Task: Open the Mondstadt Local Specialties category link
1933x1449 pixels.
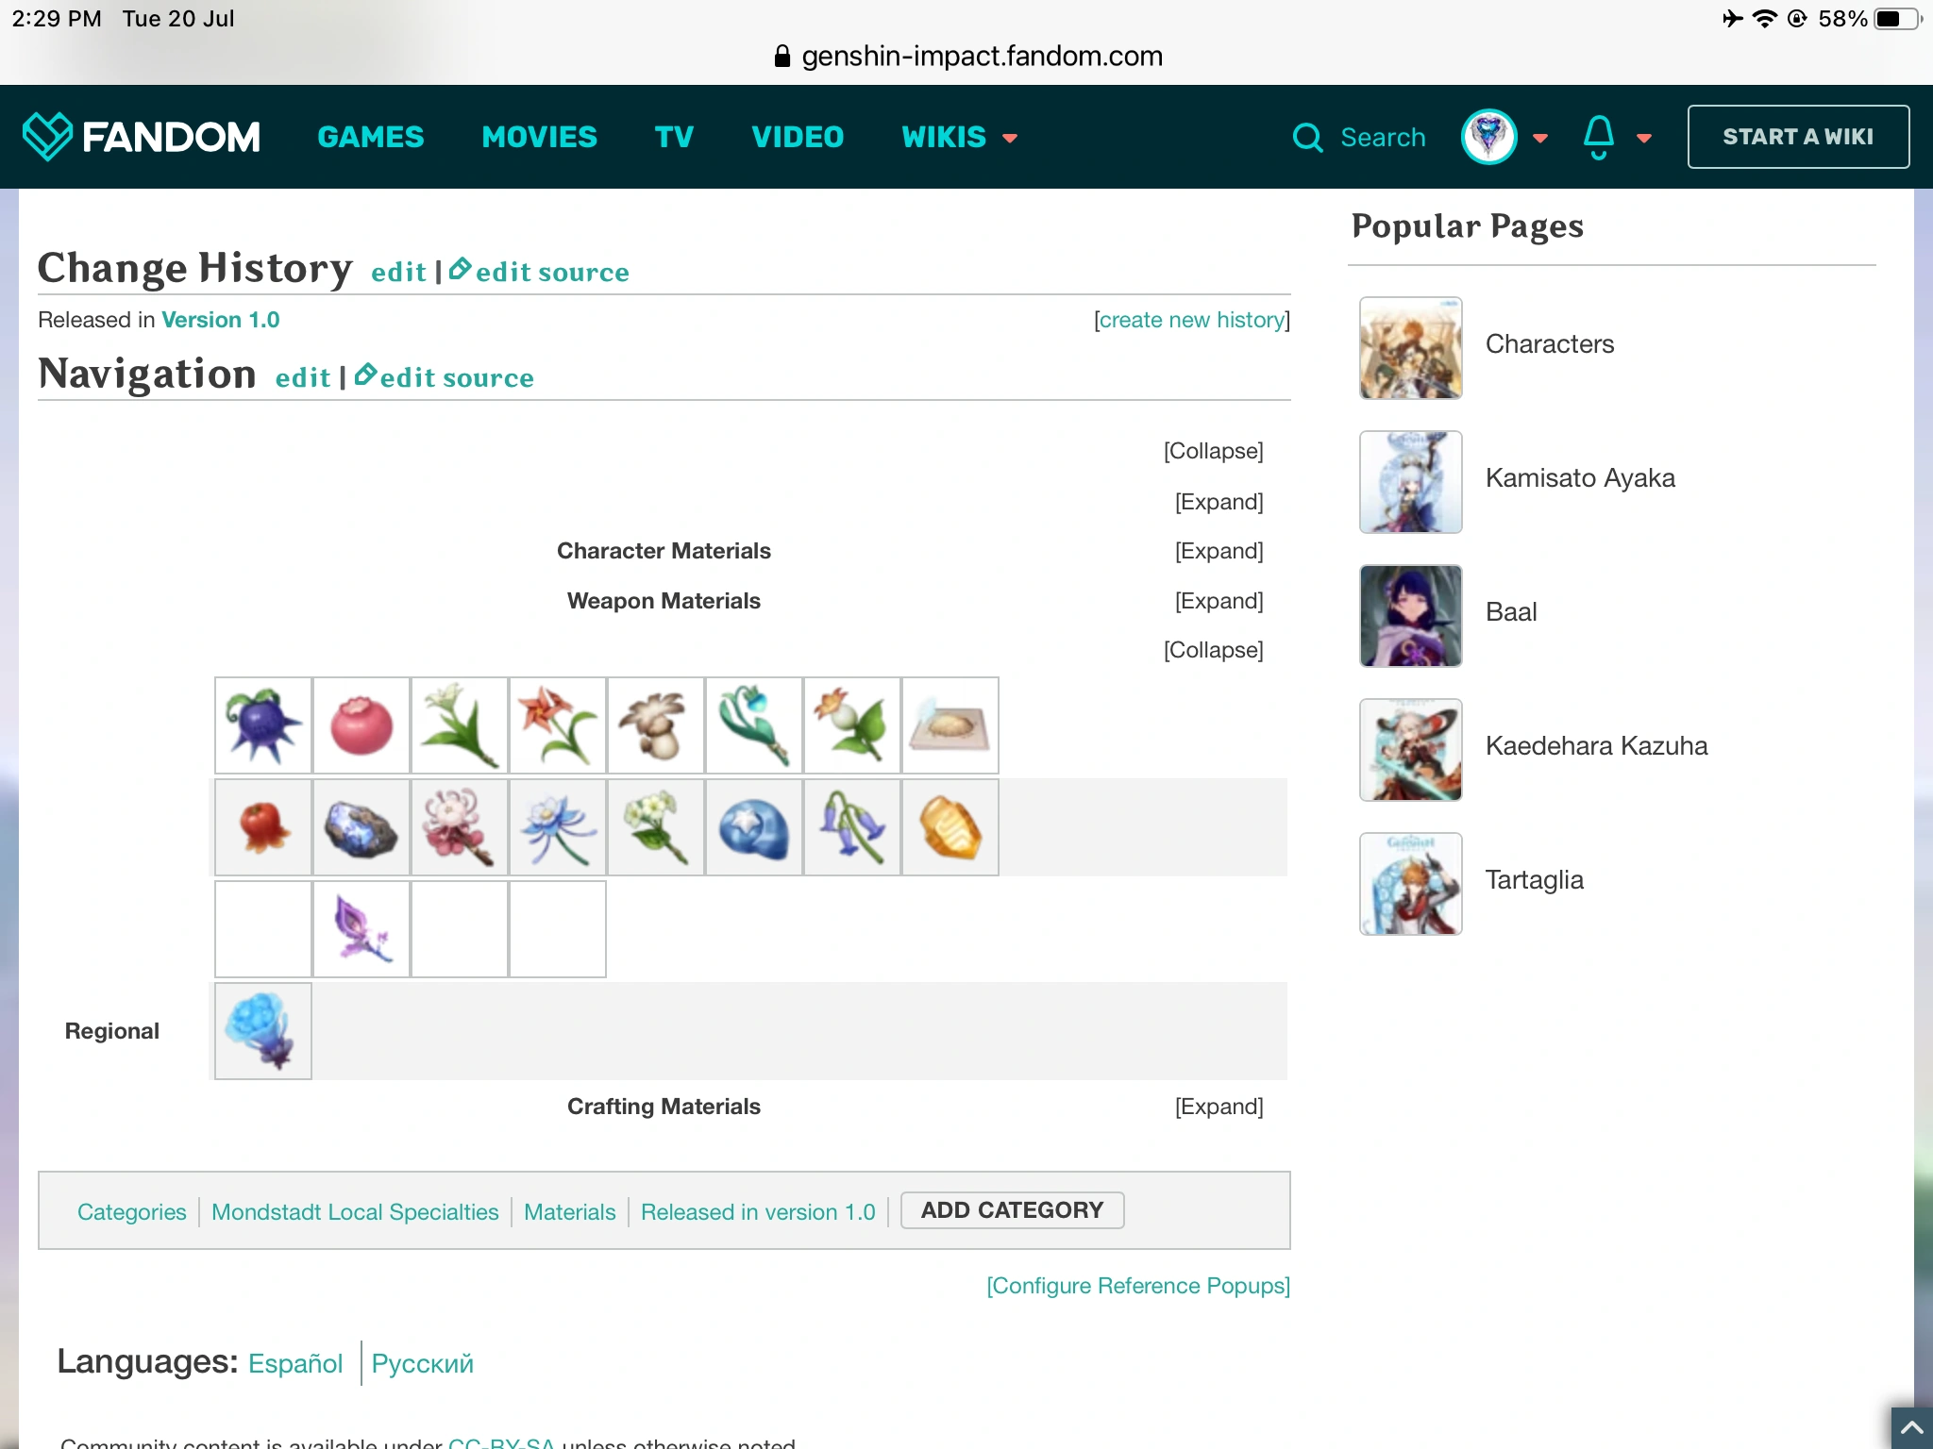Action: (355, 1211)
